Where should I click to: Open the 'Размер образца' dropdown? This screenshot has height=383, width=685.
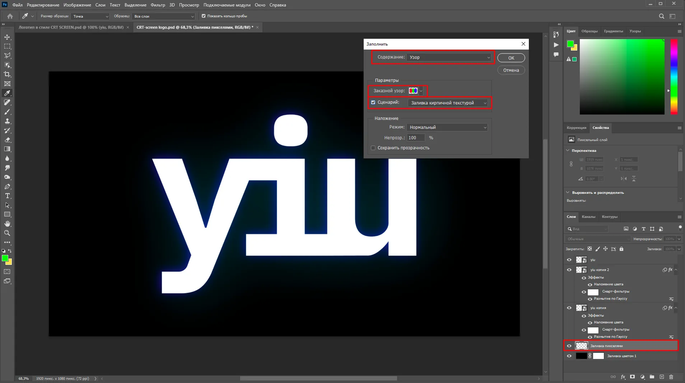click(90, 16)
